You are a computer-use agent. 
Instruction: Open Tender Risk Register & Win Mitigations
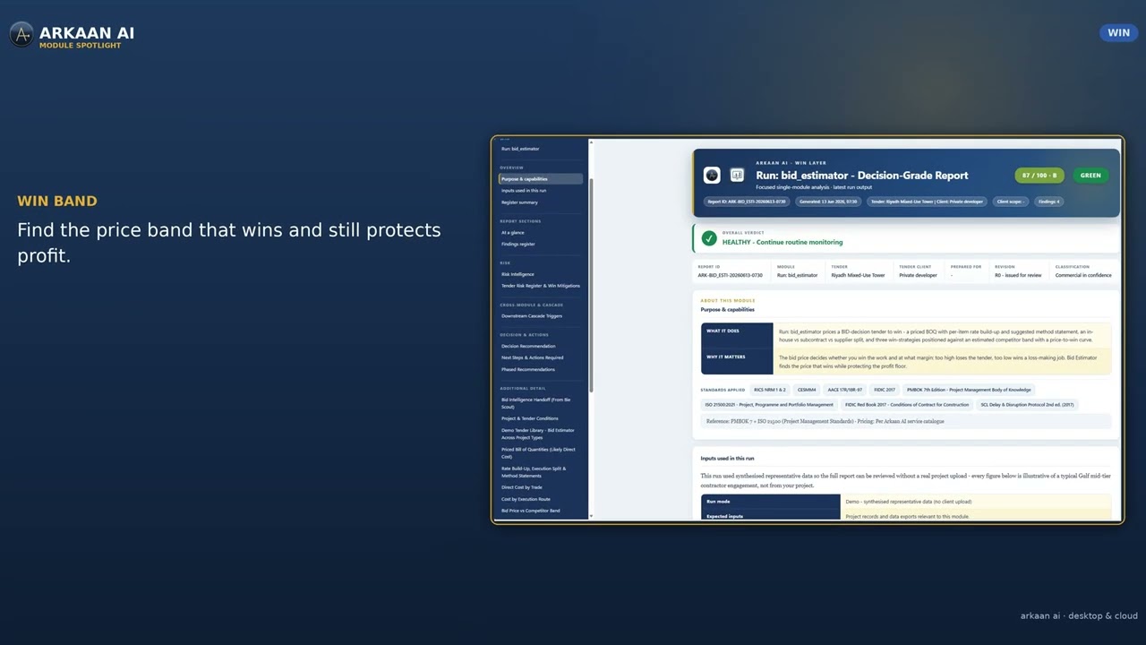coord(541,286)
